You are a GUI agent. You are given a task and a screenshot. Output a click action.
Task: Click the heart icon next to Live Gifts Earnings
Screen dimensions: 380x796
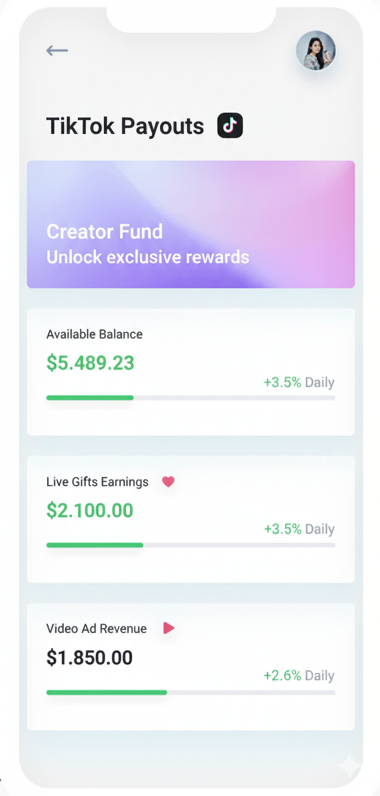pos(168,481)
